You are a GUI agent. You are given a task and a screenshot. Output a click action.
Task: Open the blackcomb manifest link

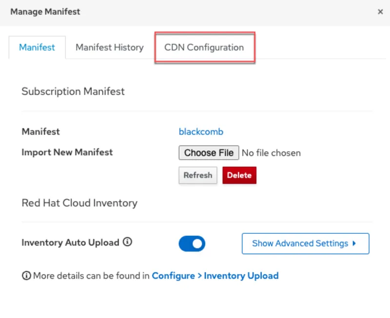[x=201, y=131]
